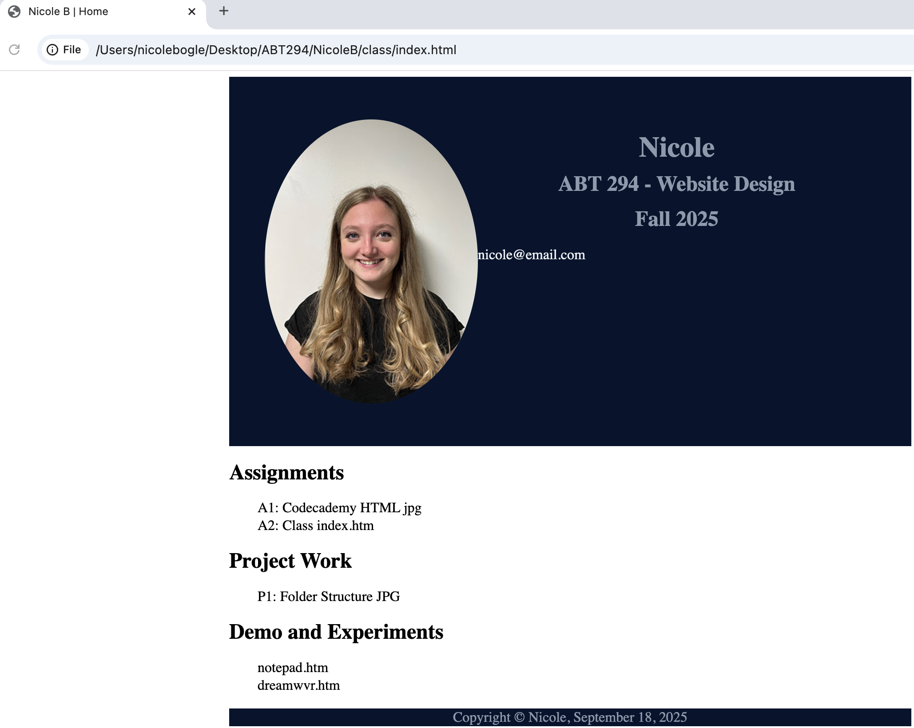Click the nicole@email.com email link

pos(531,255)
